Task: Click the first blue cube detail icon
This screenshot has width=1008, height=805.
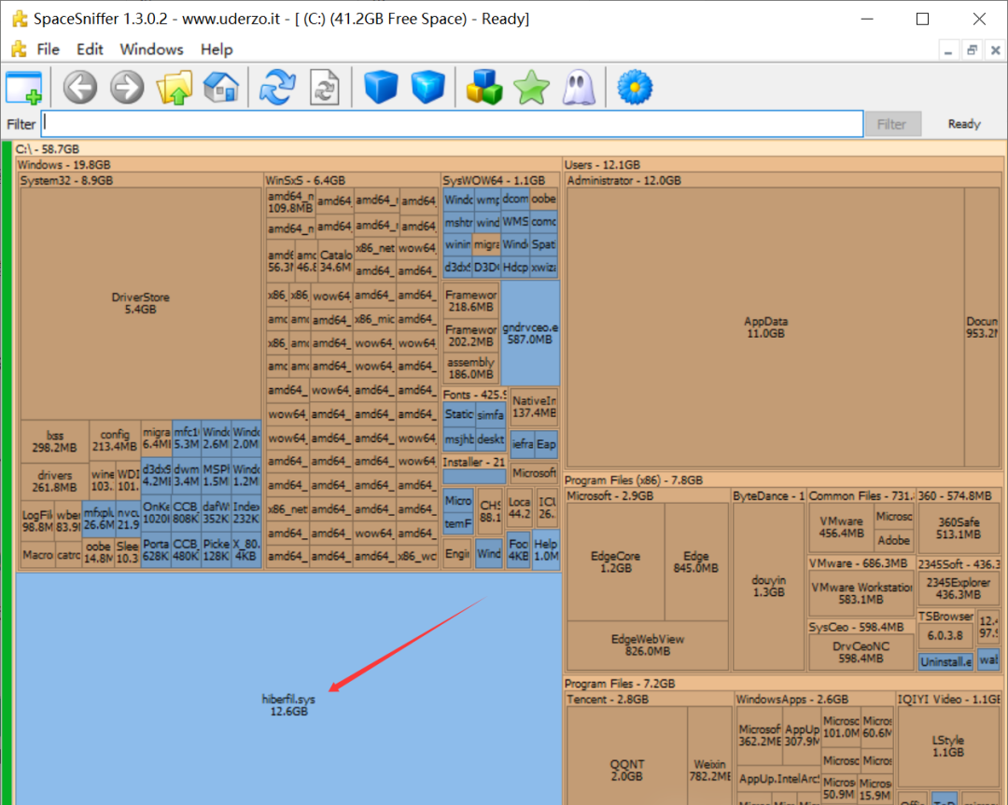Action: (x=381, y=88)
